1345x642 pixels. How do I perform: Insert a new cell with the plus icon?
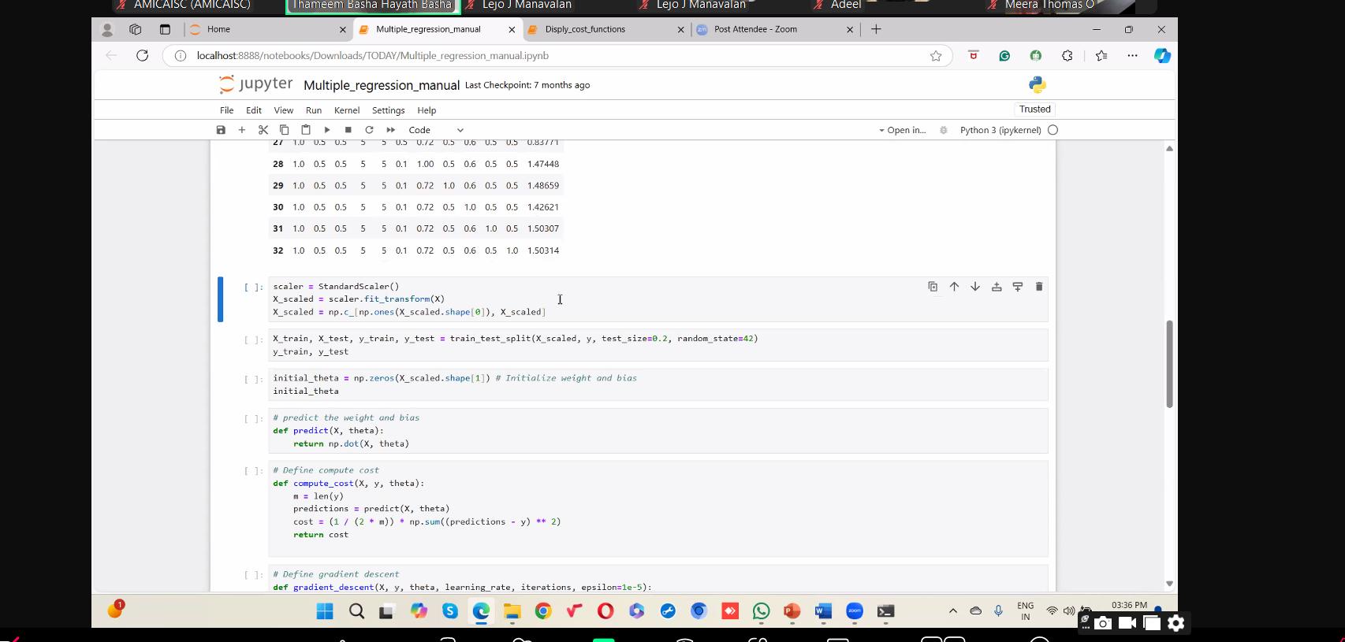242,130
